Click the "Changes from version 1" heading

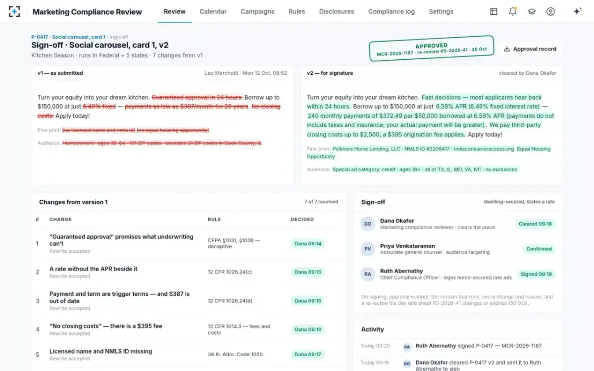[73, 202]
